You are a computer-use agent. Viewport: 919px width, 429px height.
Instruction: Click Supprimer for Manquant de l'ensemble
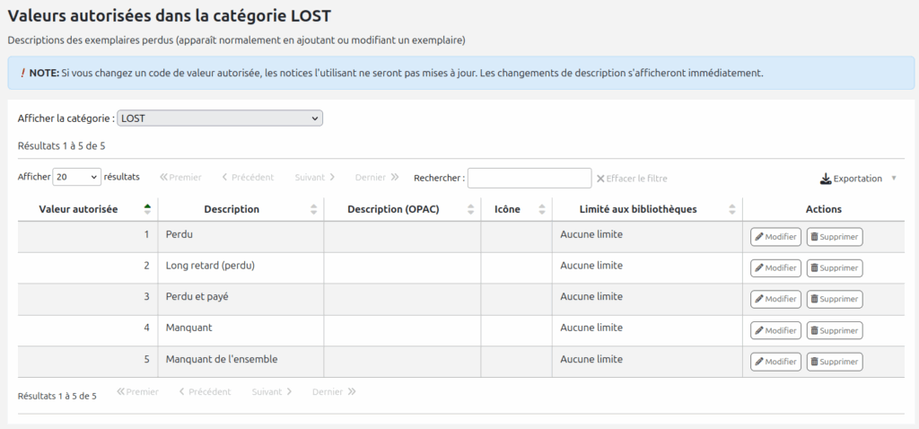pyautogui.click(x=835, y=362)
